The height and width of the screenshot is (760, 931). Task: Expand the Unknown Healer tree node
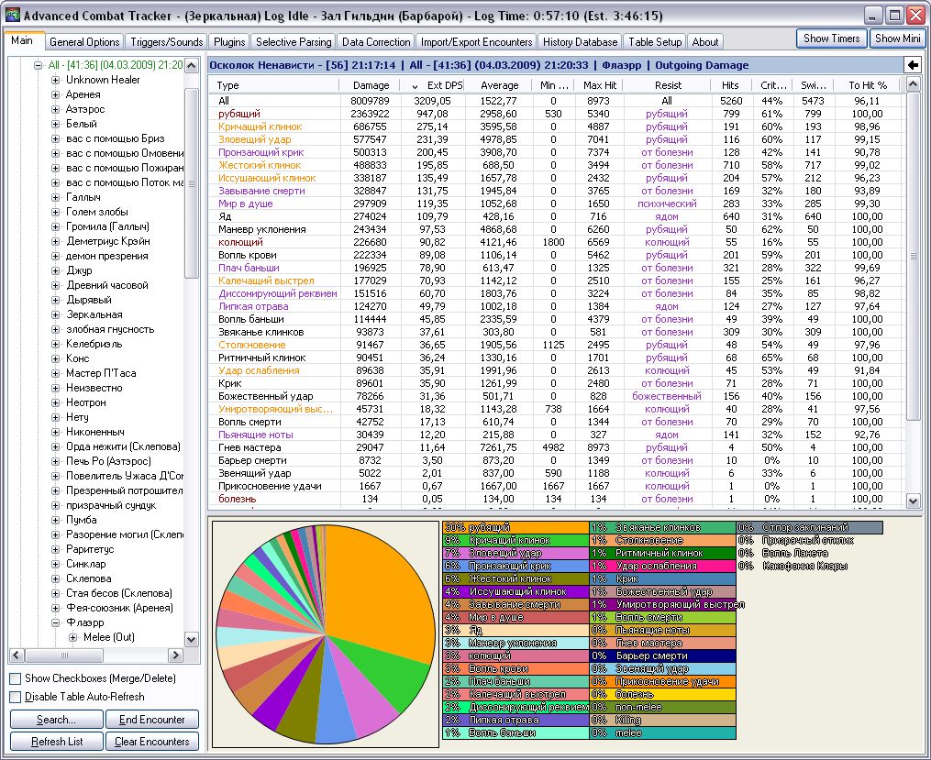coord(55,80)
